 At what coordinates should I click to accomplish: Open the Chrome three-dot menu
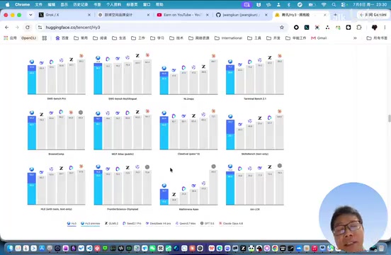pos(385,28)
